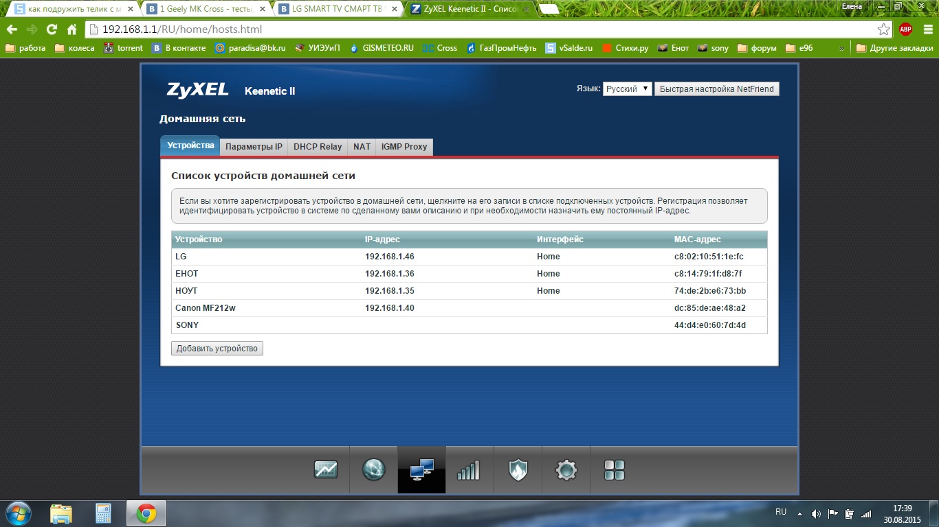
Task: Click the Добавить устройство button
Action: pyautogui.click(x=217, y=349)
